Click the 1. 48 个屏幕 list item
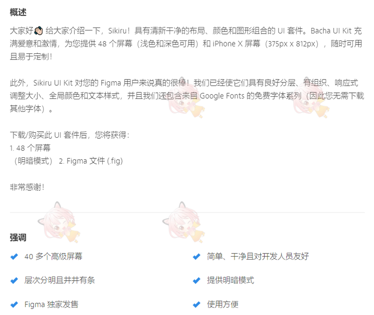 (x=30, y=148)
